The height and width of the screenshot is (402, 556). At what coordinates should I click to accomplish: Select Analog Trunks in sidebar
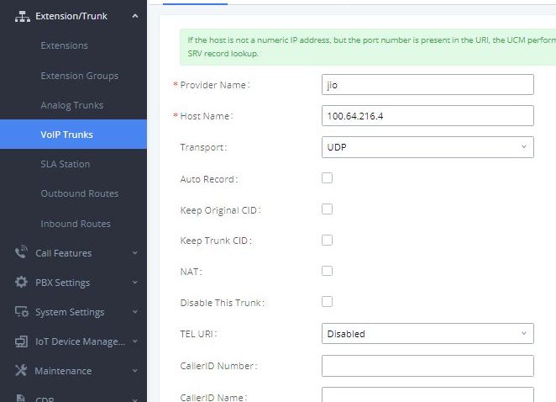point(71,105)
